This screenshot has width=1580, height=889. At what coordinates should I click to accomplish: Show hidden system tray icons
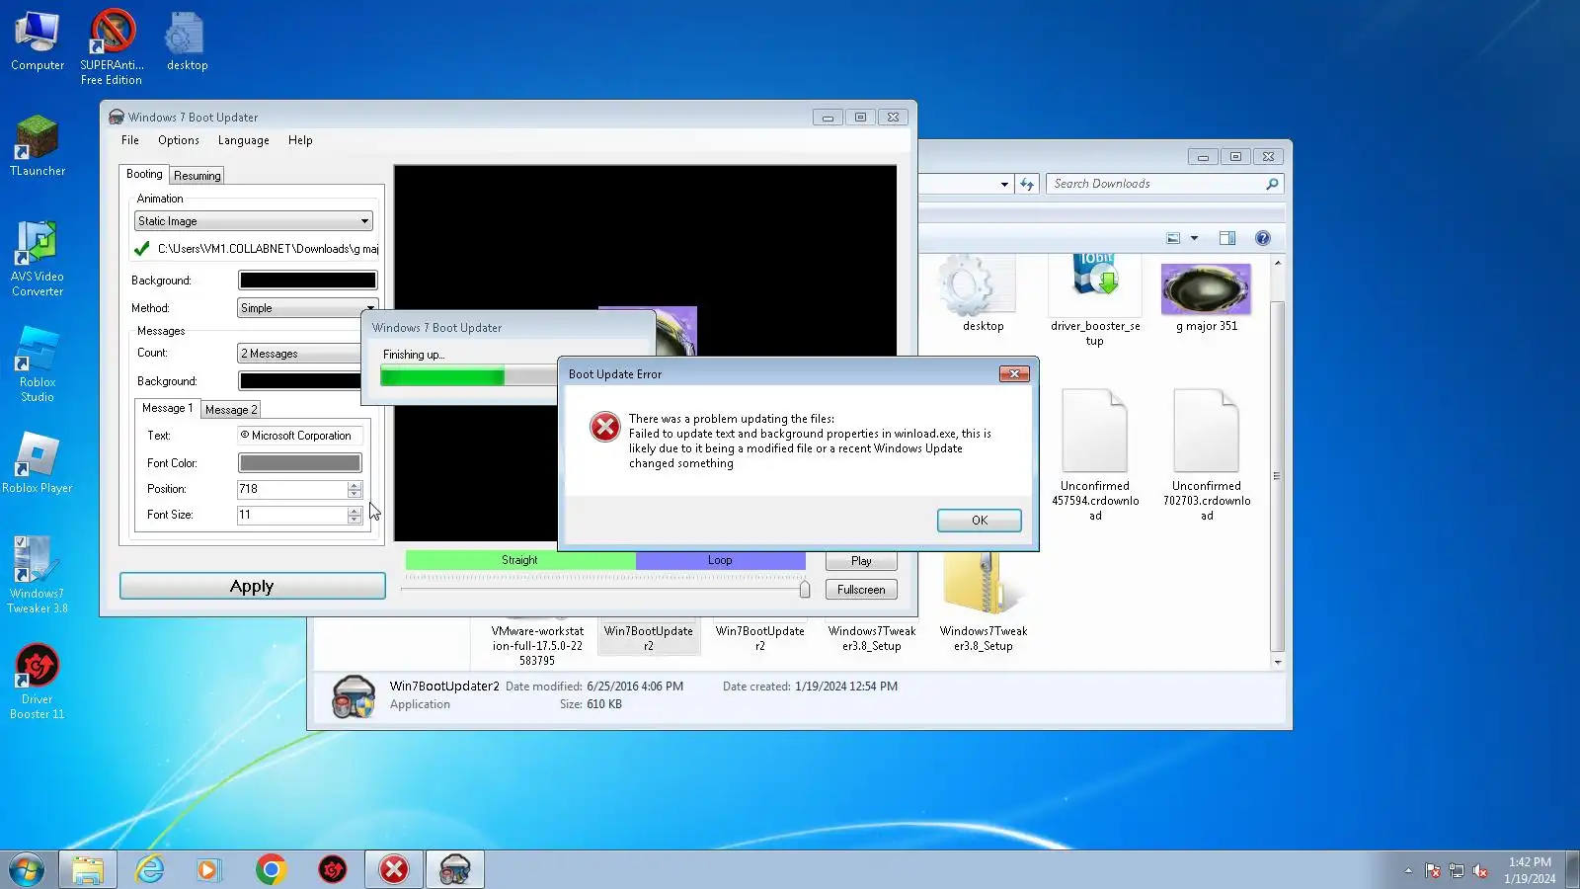pos(1408,870)
